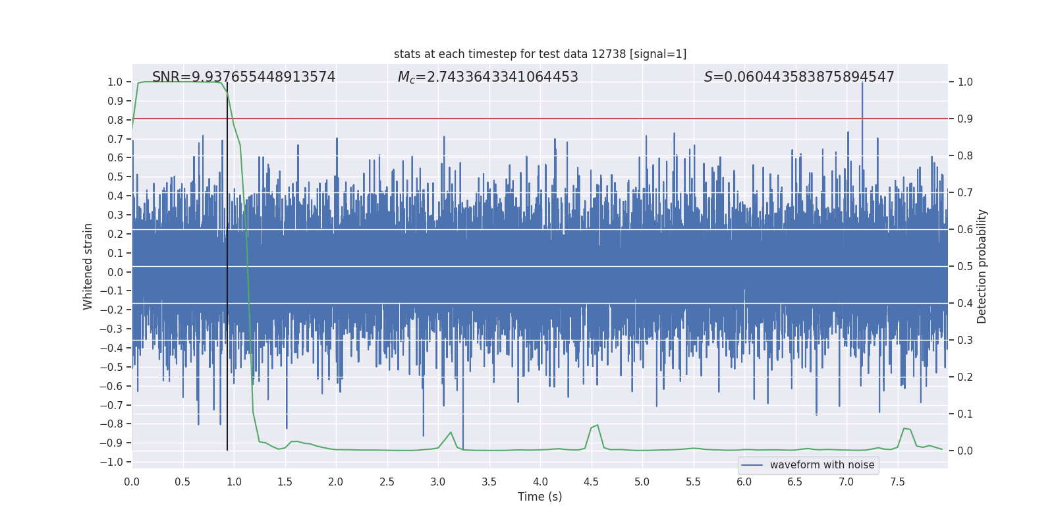The height and width of the screenshot is (527, 1054).
Task: Click the right axis tick label 0.5
Action: coord(964,266)
